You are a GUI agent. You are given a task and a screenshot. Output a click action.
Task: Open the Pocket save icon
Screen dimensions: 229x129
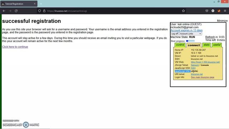coord(207,11)
